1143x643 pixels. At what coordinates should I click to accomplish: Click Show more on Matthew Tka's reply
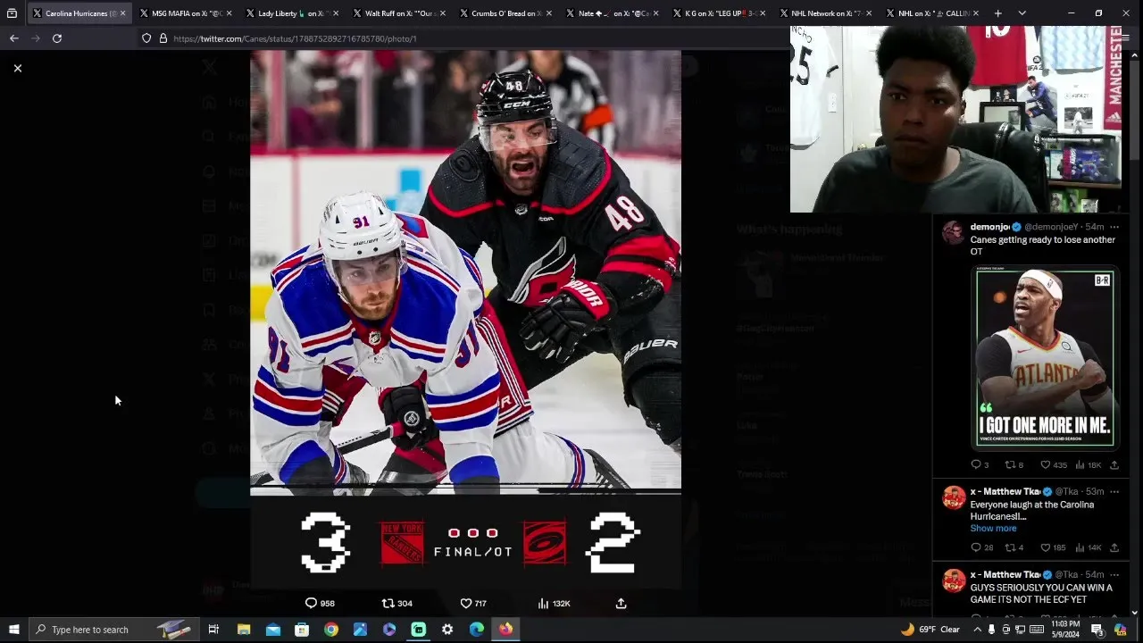[993, 528]
